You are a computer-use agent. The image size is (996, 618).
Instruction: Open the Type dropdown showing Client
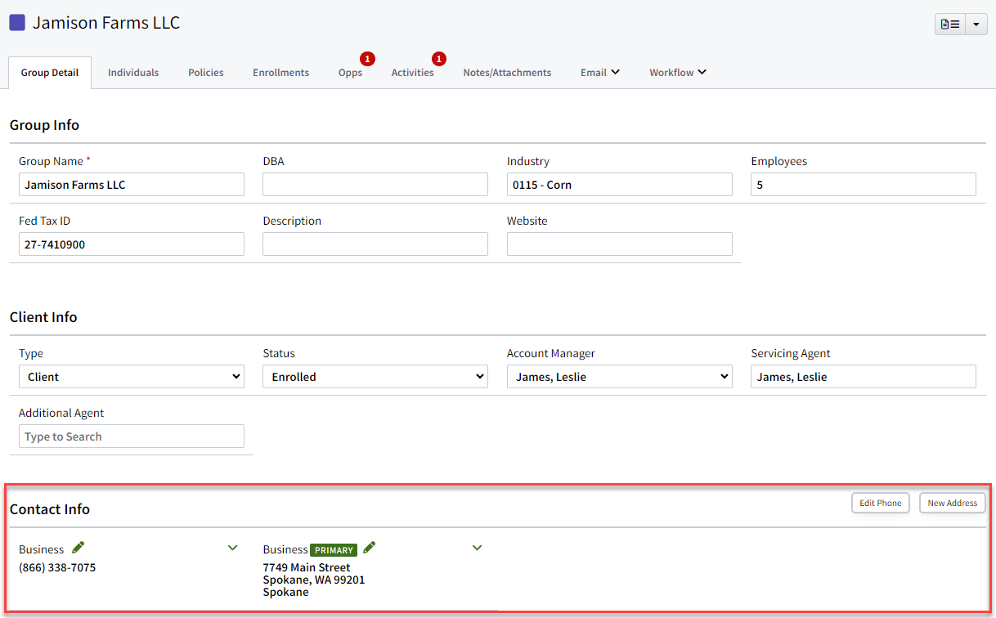tap(131, 376)
